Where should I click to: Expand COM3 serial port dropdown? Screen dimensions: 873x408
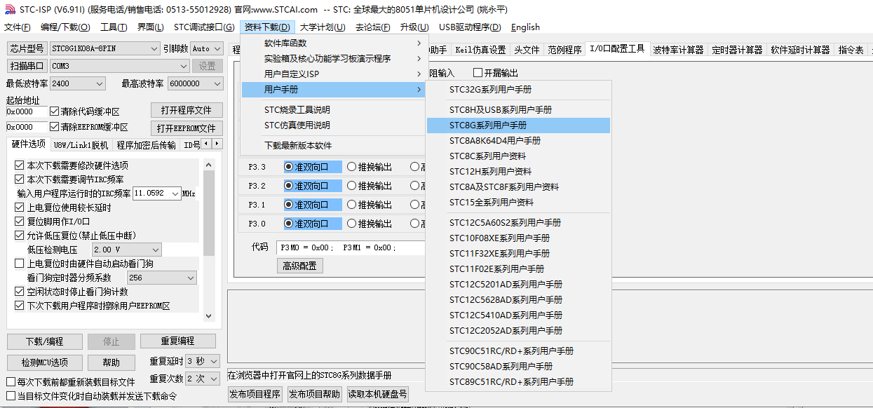(184, 66)
